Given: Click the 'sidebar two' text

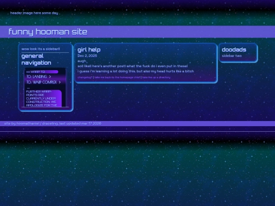Looking at the screenshot, I should coord(232,56).
